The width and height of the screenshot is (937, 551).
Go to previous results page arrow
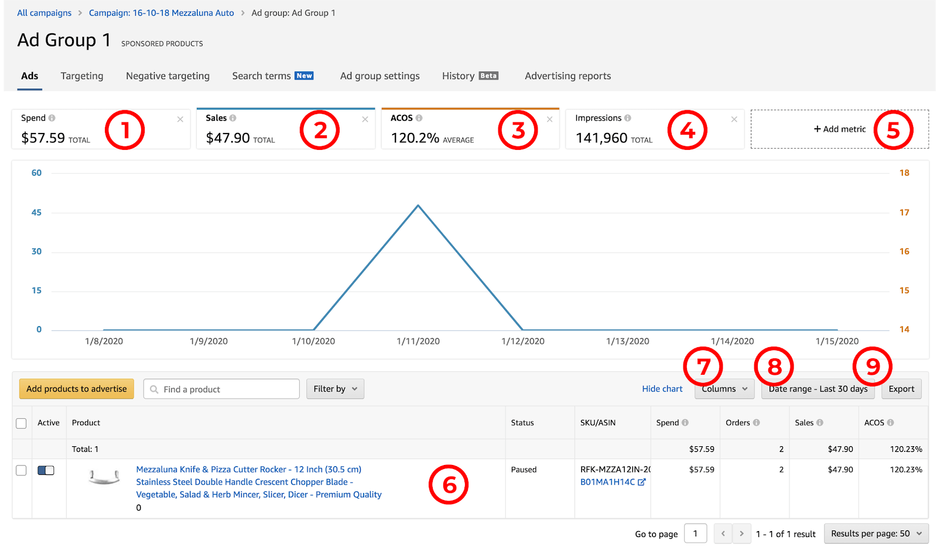723,533
